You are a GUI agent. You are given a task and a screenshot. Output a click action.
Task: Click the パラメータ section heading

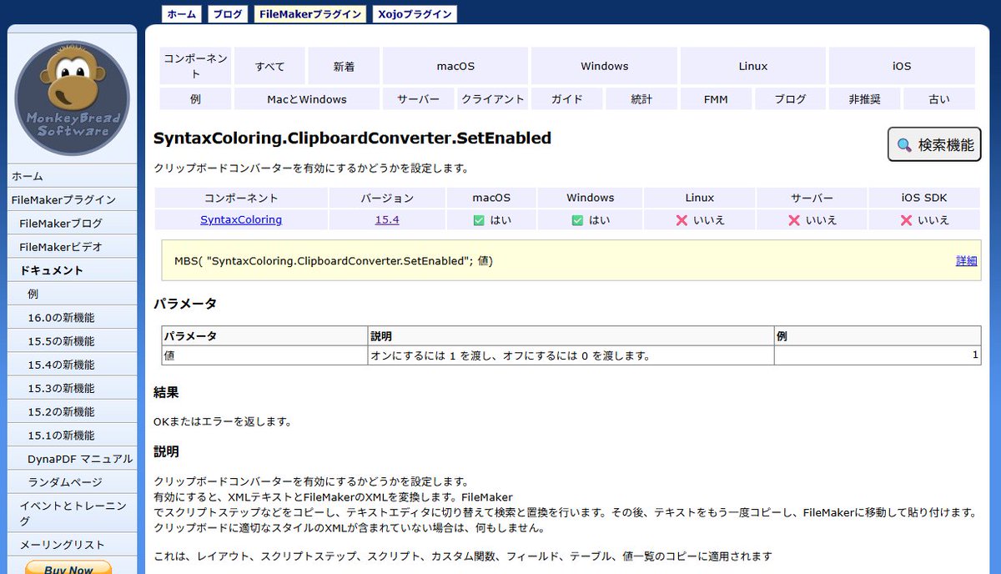coord(185,304)
